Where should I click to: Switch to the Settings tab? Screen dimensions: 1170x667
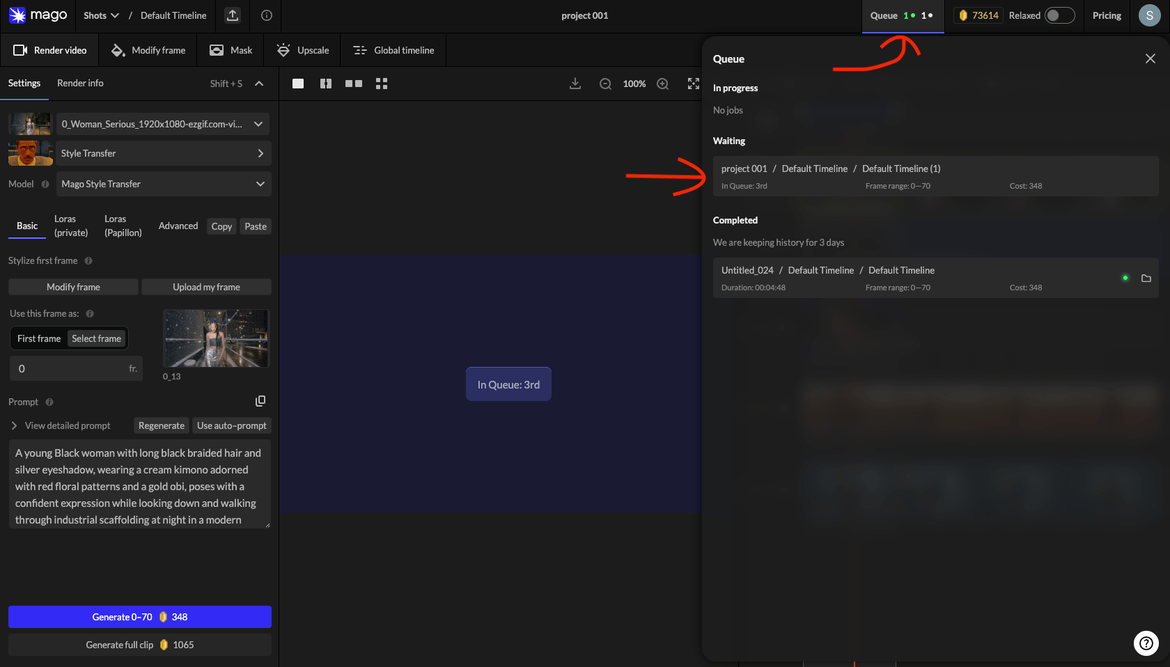pos(24,83)
